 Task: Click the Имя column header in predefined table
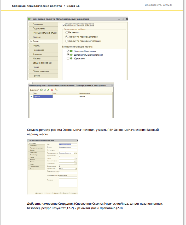click(x=43, y=93)
